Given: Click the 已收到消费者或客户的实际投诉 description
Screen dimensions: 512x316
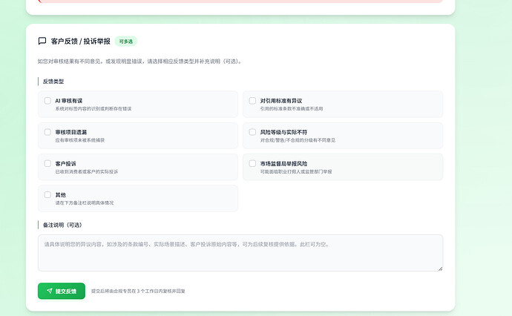Looking at the screenshot, I should (x=87, y=171).
